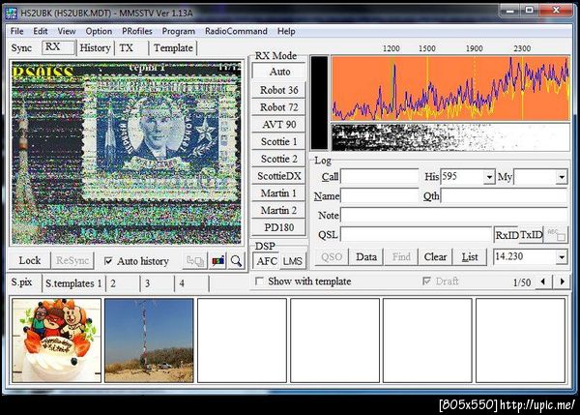The width and height of the screenshot is (580, 415).
Task: Open the Program menu
Action: click(x=178, y=31)
